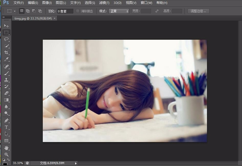242x166 pixels.
Task: Activate the Hand tool
Action: 6,148
